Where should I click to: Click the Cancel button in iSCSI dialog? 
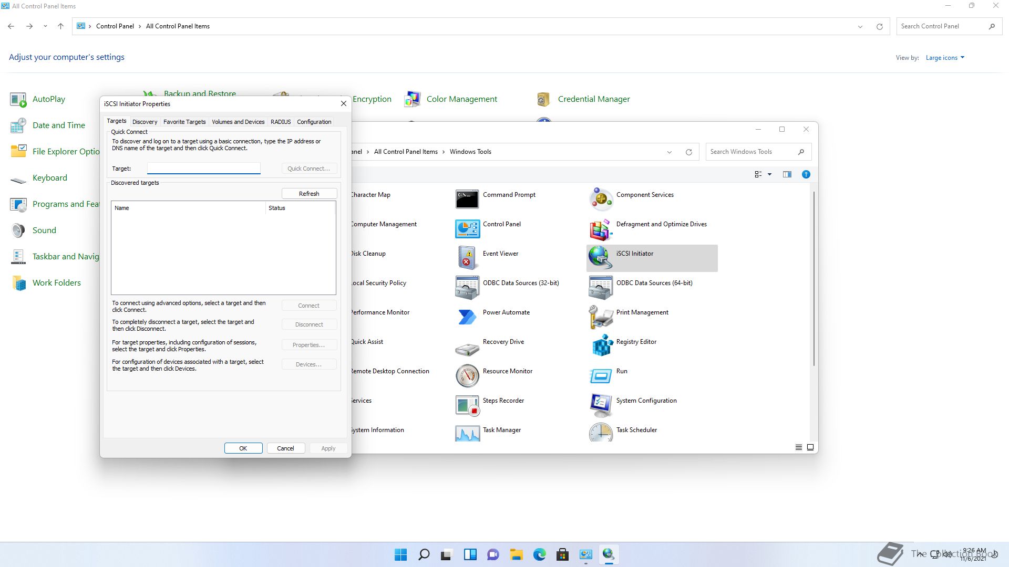pyautogui.click(x=285, y=448)
